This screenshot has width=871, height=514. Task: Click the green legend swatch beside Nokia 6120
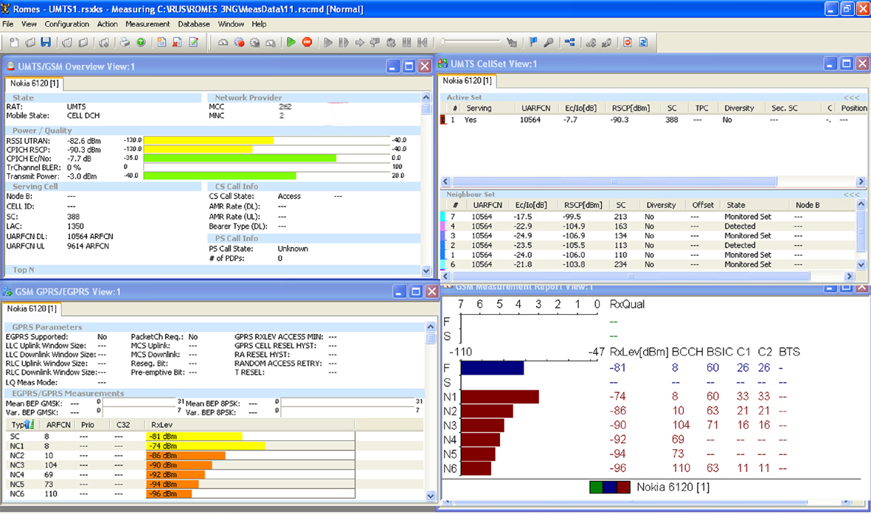(596, 487)
